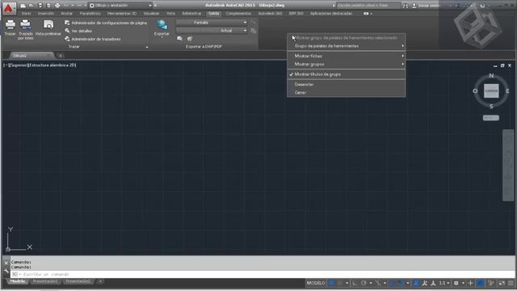Toggle the plus crosshair icon in status bar
The height and width of the screenshot is (291, 517).
(x=470, y=283)
